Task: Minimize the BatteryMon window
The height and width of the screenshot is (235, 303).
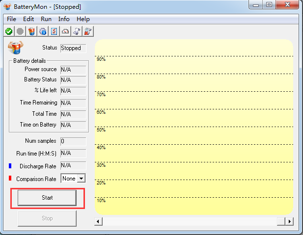Action: [256, 5]
